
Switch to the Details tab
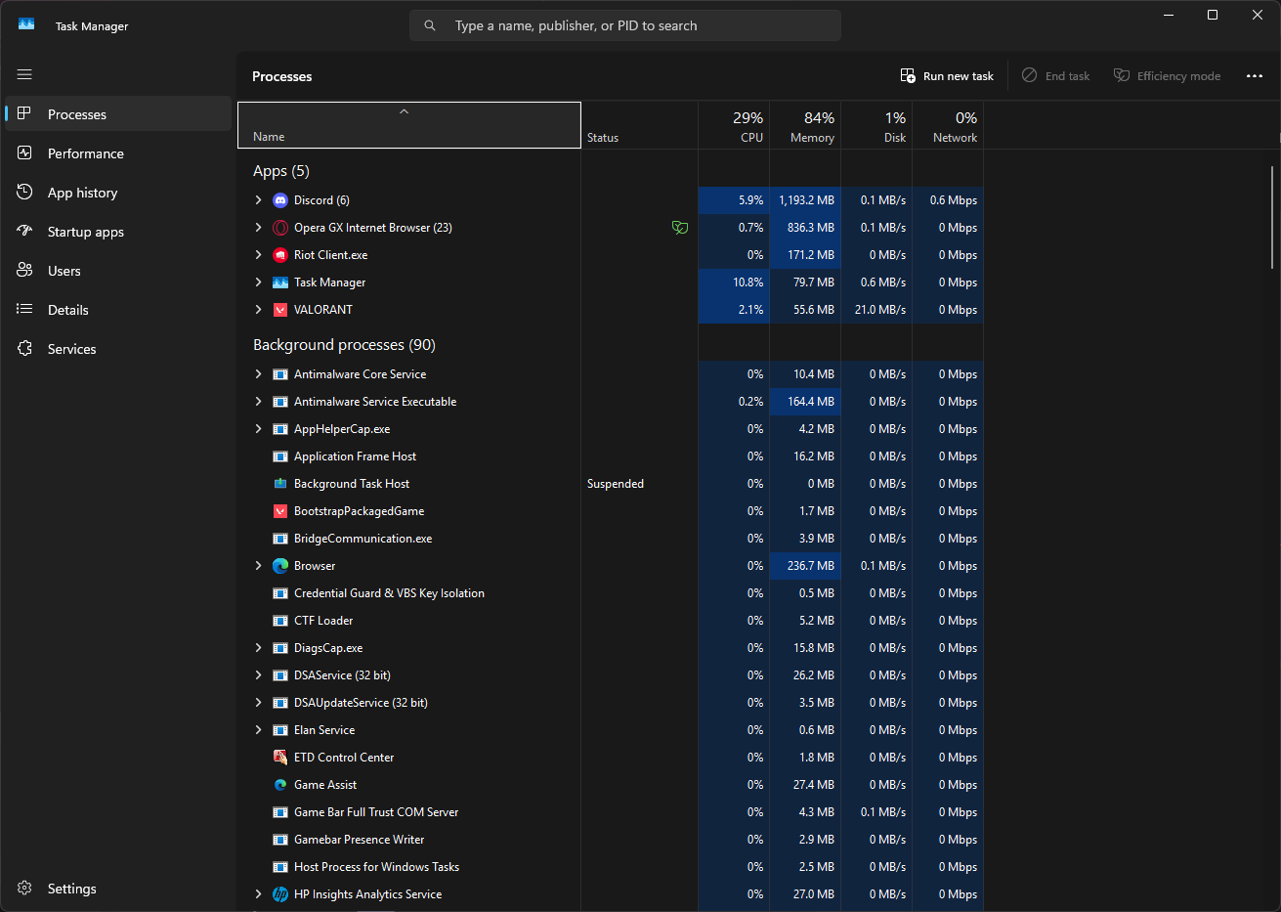[x=118, y=310]
